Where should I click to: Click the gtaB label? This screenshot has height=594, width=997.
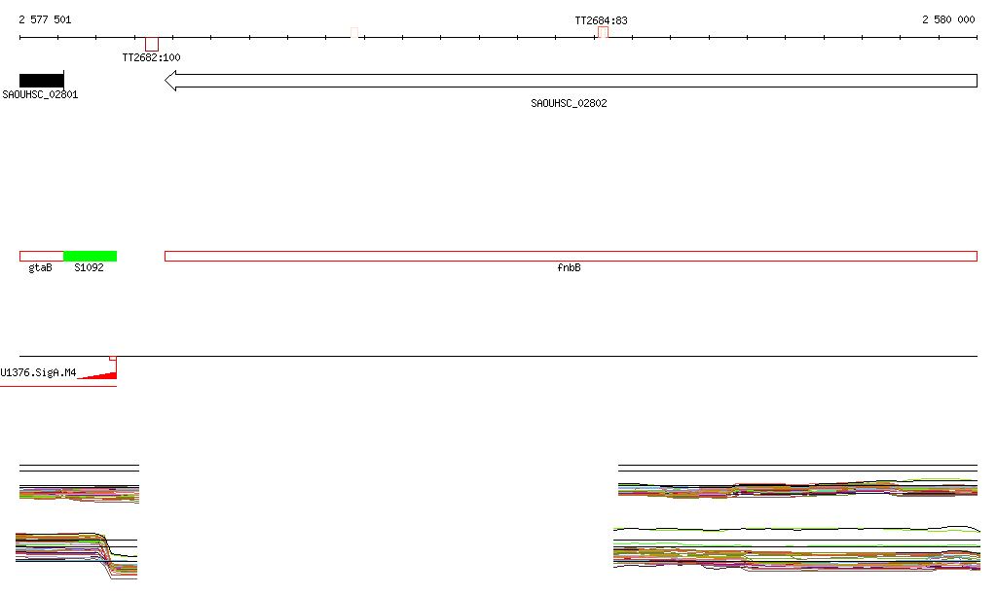[40, 267]
